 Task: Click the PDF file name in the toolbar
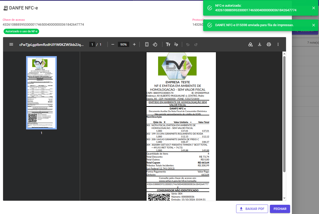point(51,45)
